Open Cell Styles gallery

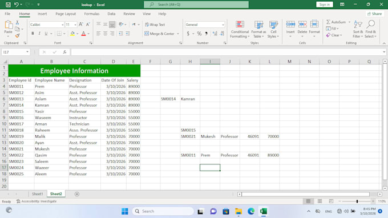(x=273, y=29)
